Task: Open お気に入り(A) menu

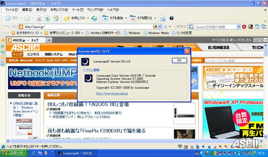Action: pyautogui.click(x=59, y=10)
